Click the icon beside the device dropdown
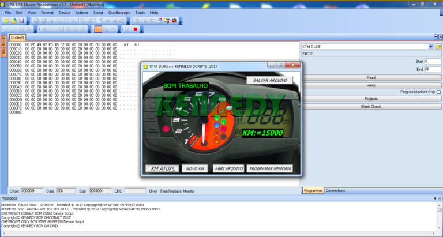 (438, 47)
